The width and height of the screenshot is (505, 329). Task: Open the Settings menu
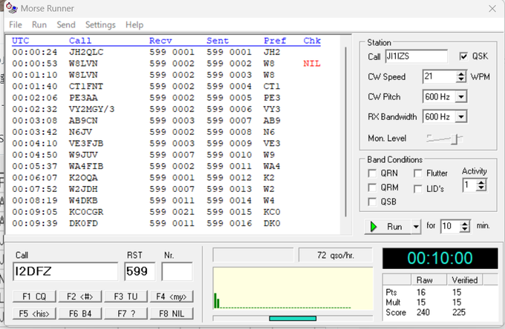click(100, 24)
